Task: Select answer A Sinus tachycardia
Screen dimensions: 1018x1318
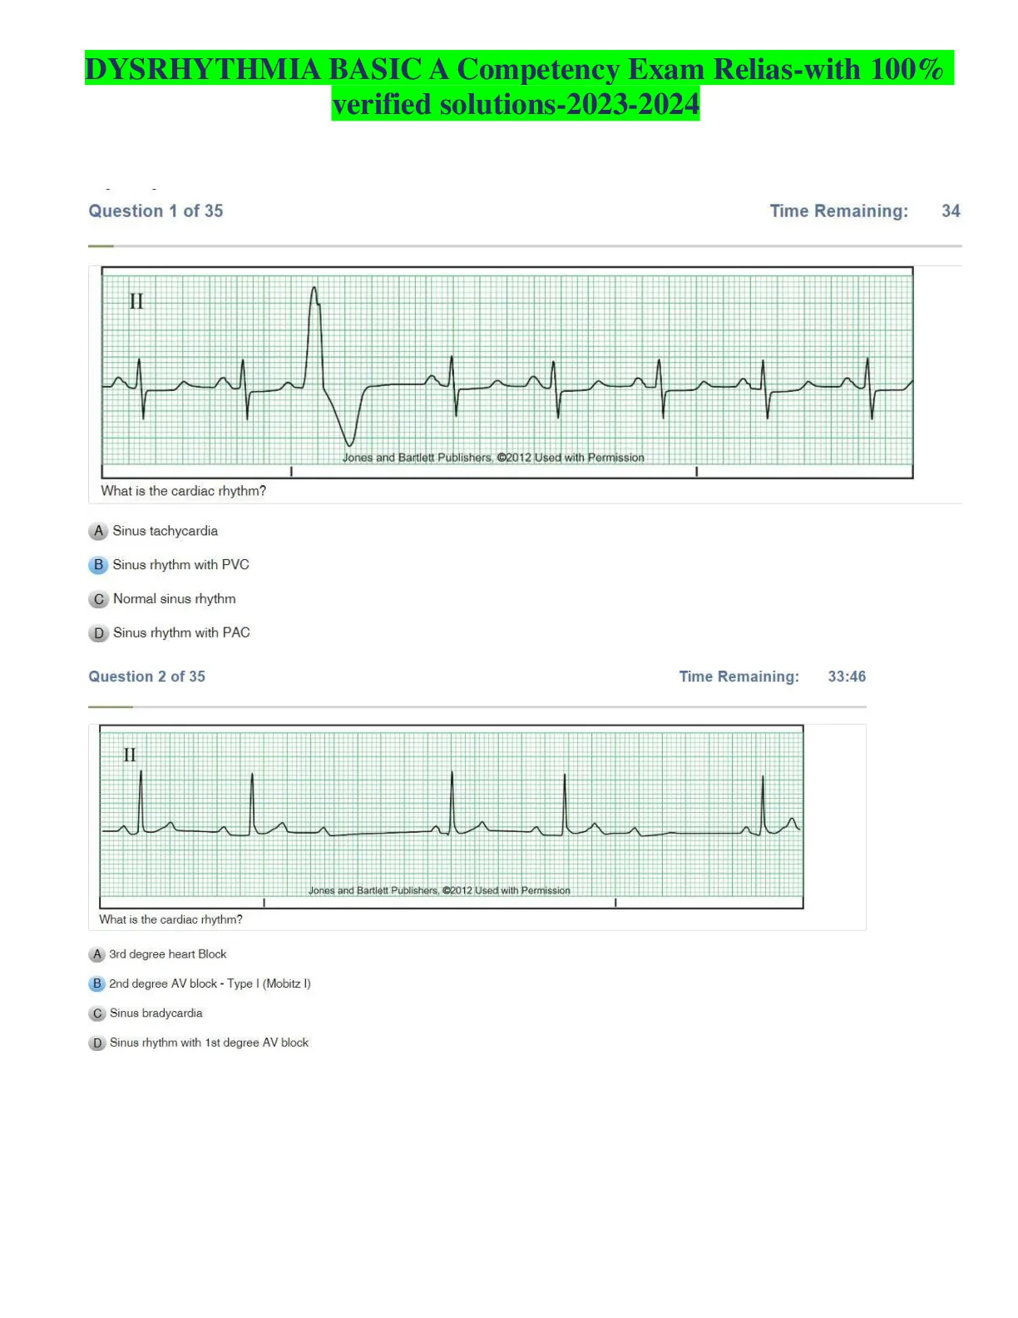Action: click(153, 531)
